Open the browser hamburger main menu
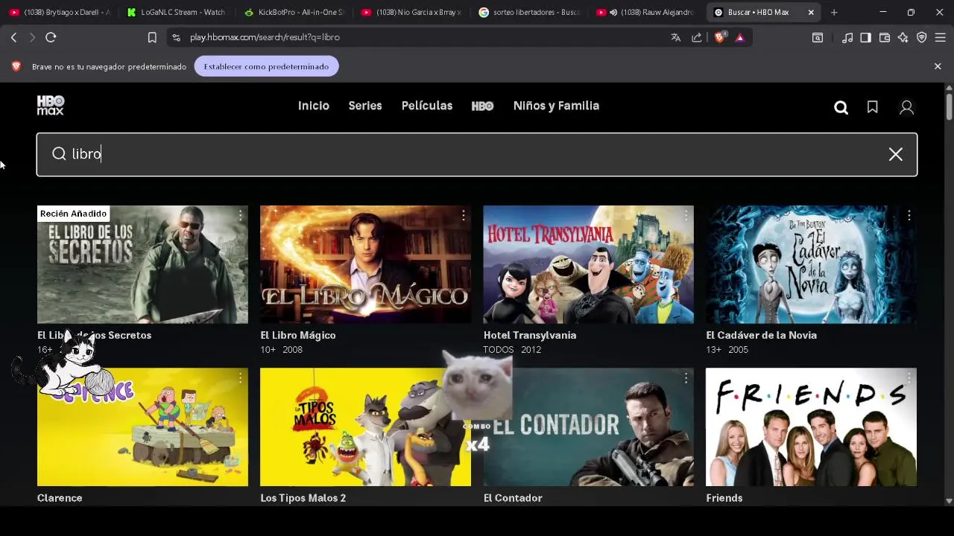Viewport: 954px width, 536px height. (940, 37)
